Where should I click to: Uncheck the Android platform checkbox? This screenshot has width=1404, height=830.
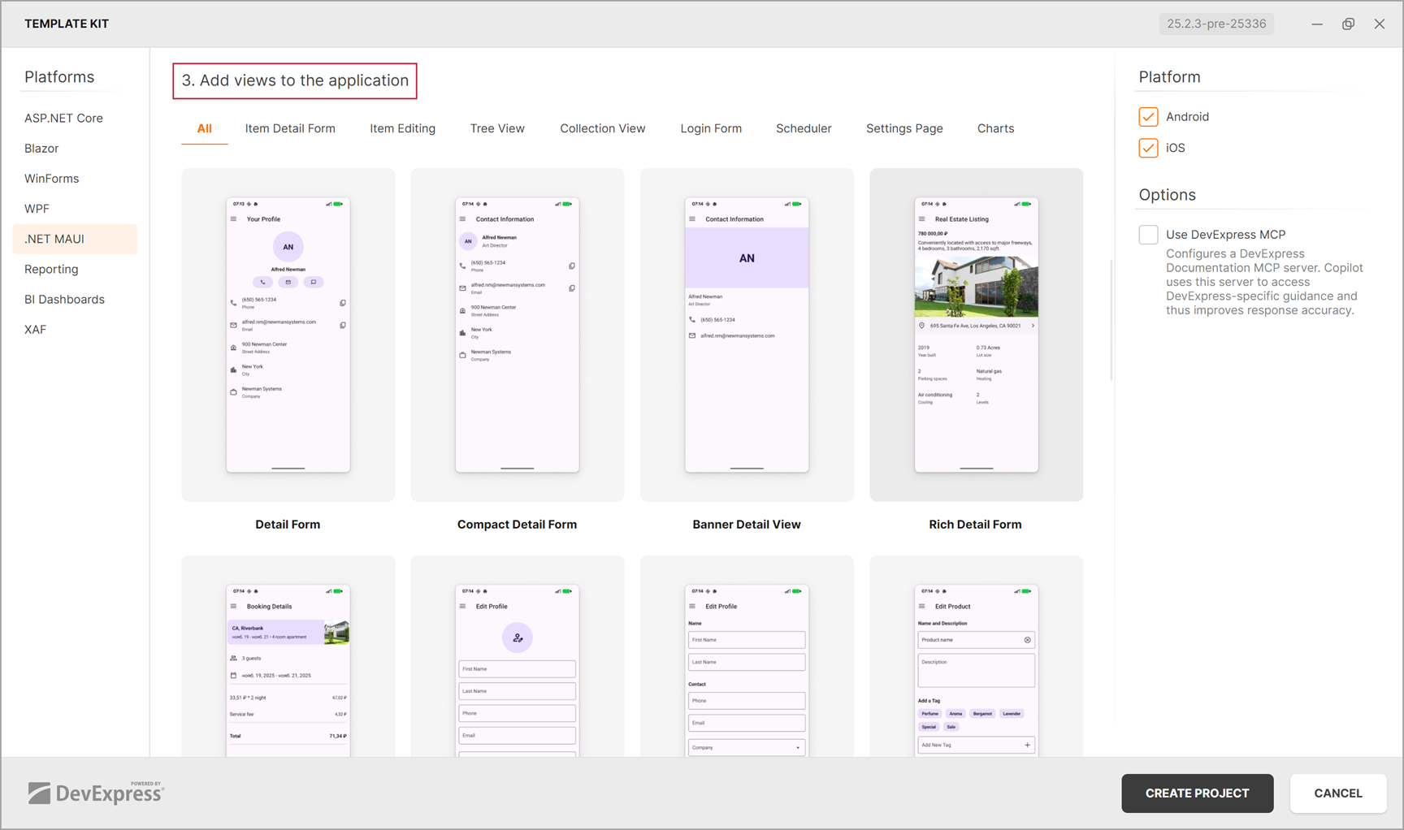coord(1148,116)
